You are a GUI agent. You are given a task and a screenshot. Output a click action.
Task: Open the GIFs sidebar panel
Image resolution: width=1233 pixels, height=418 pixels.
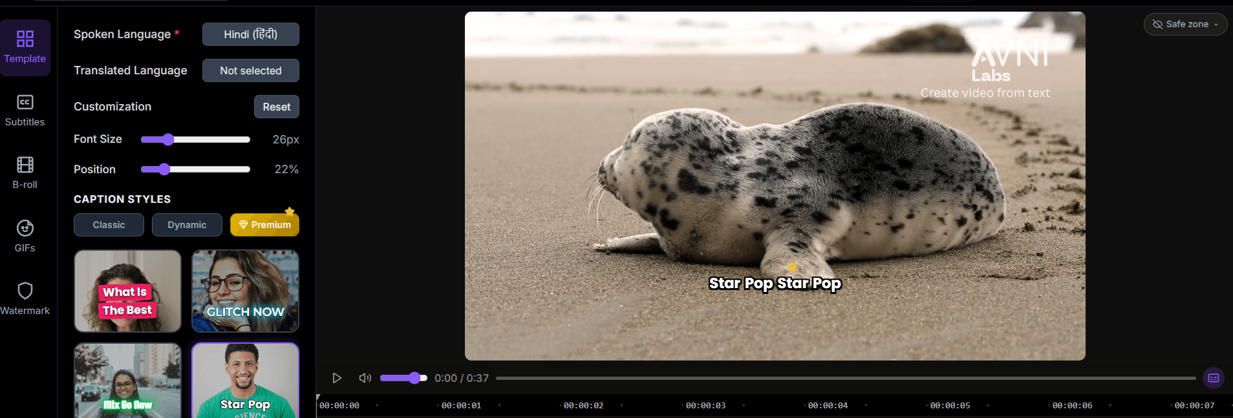(x=25, y=236)
